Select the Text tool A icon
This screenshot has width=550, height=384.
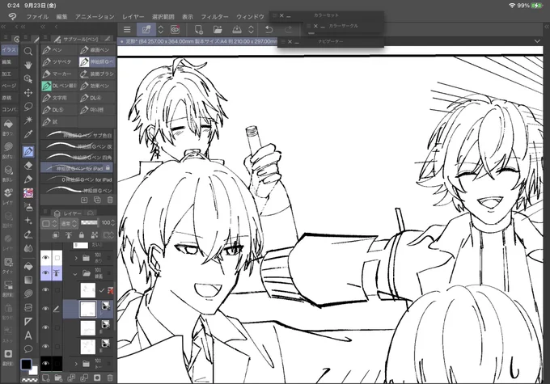[x=28, y=335]
